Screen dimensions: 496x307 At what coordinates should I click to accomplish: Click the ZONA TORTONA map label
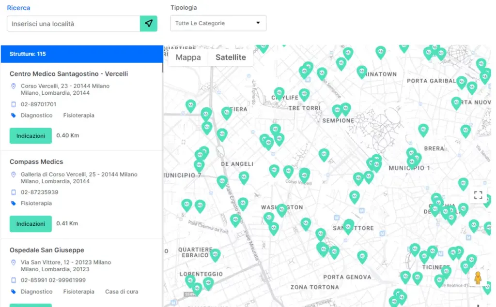pyautogui.click(x=315, y=287)
